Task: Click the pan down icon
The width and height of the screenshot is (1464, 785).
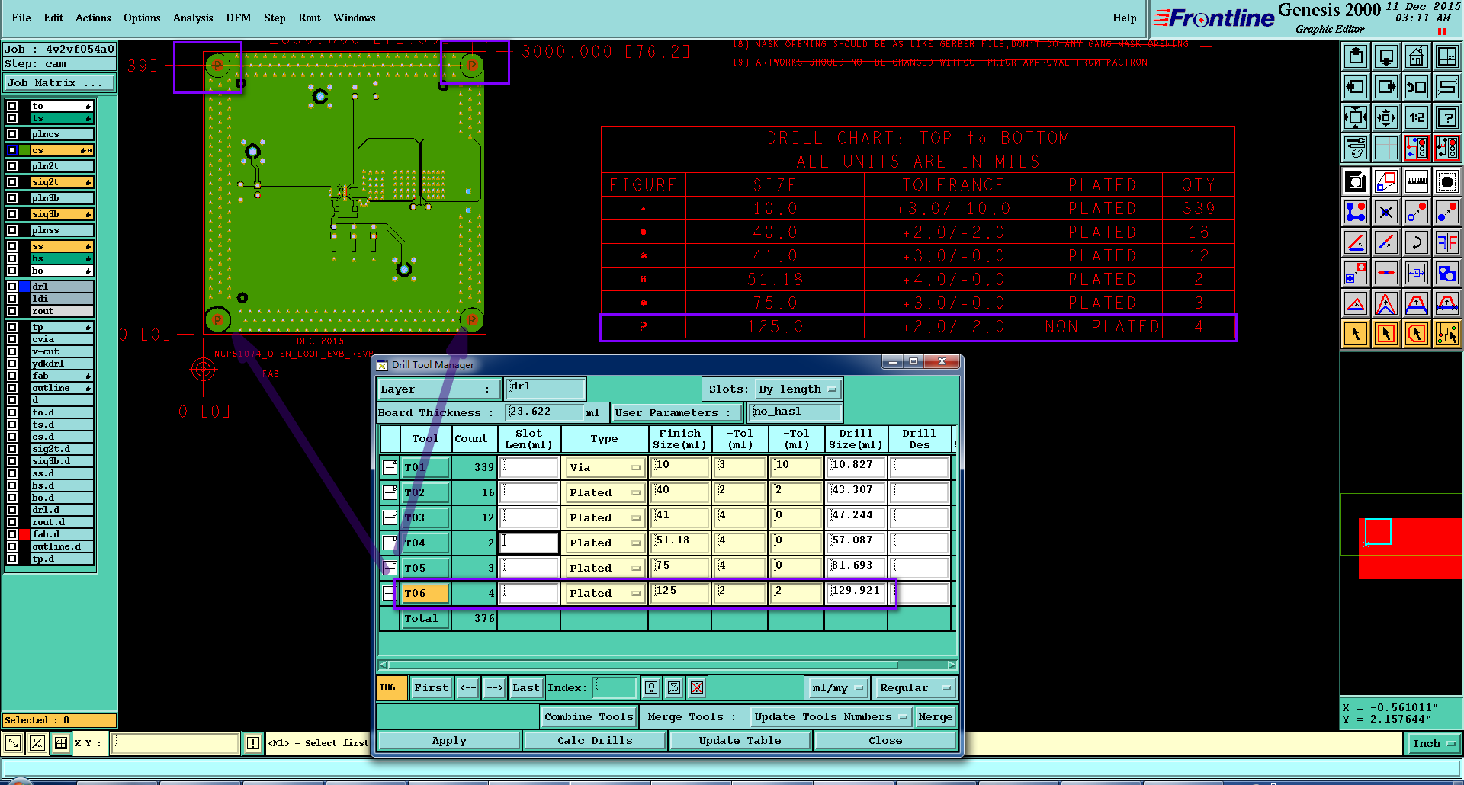Action: 1386,56
